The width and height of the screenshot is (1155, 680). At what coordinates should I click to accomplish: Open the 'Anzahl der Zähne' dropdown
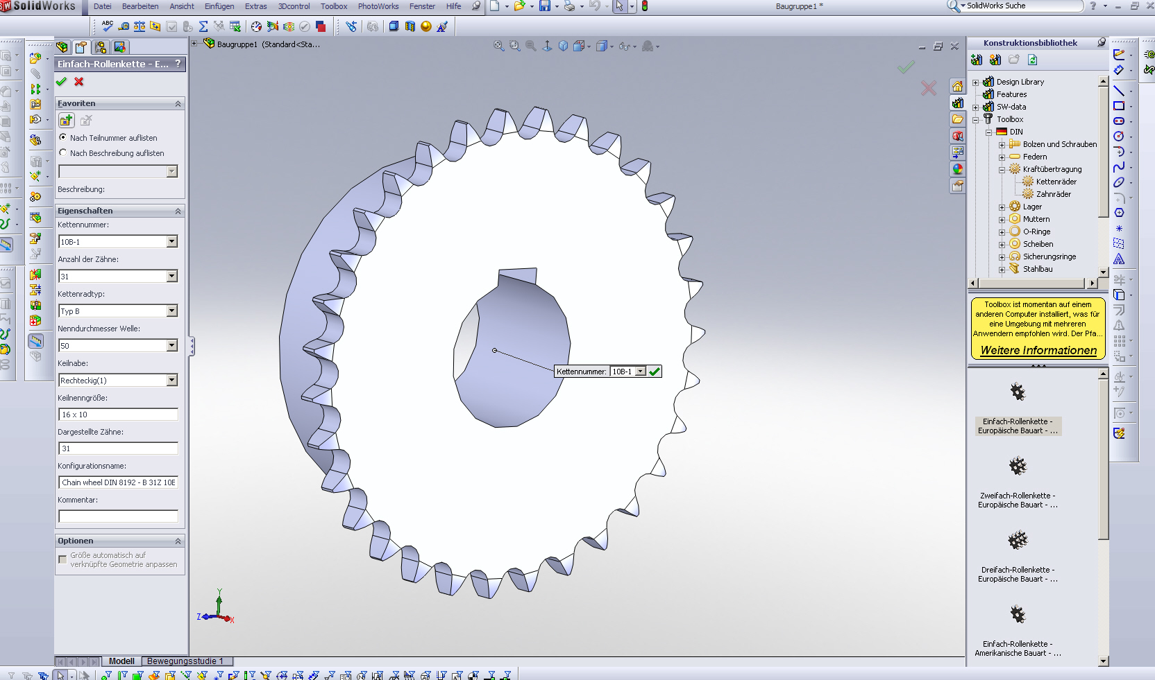(172, 276)
